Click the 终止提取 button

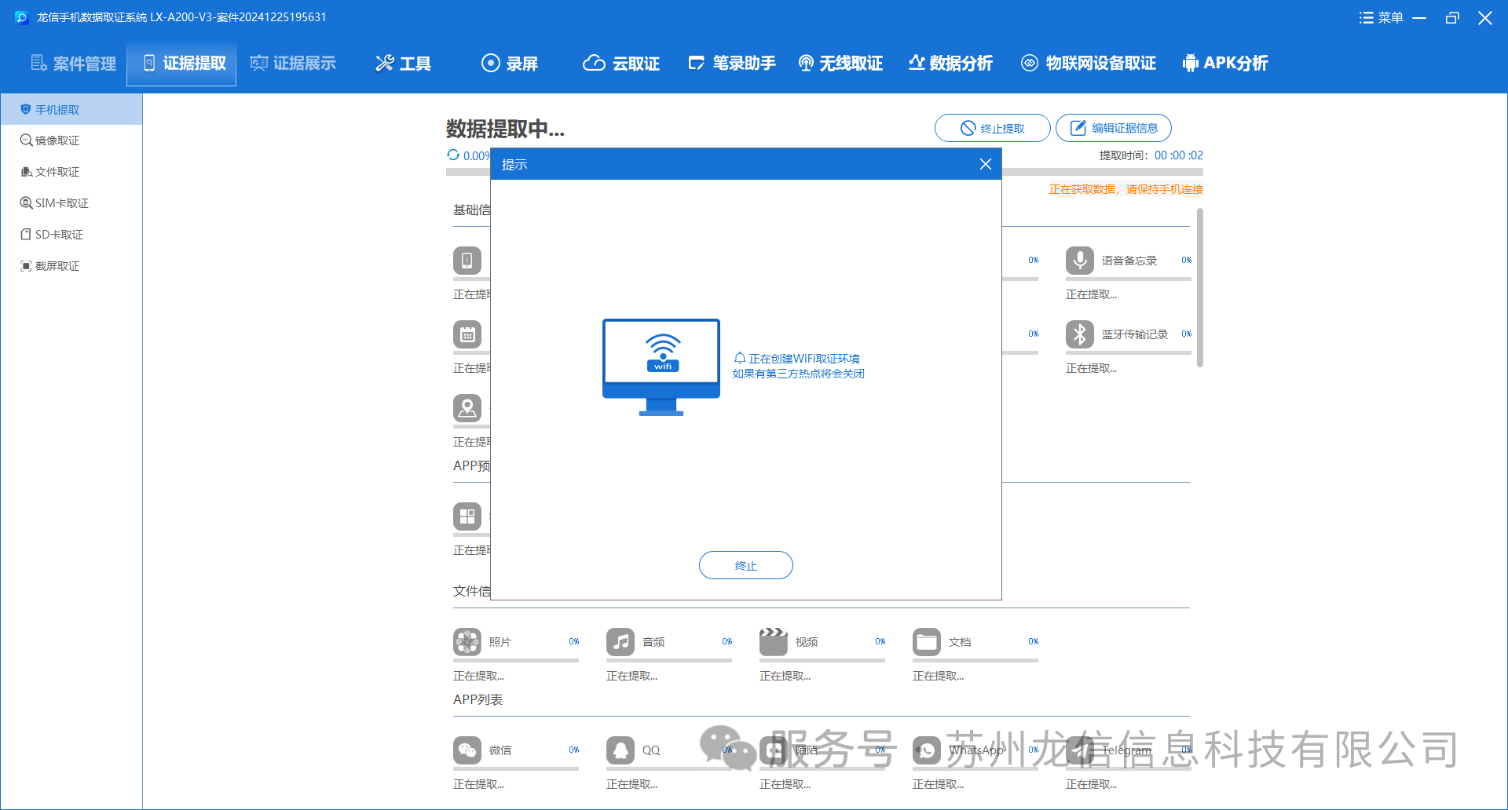click(x=992, y=128)
